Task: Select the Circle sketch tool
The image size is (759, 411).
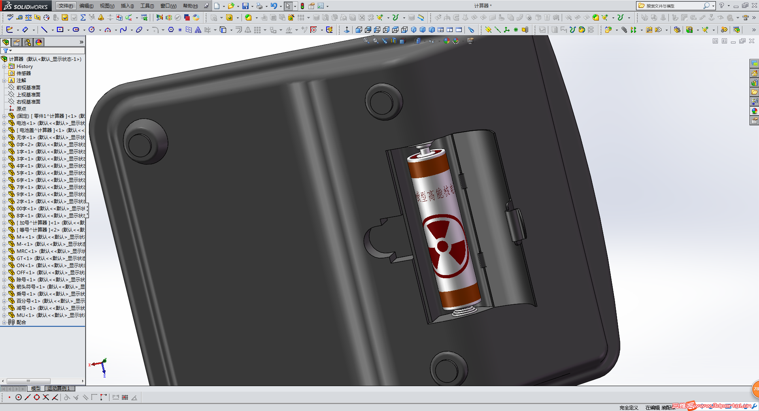Action: pyautogui.click(x=92, y=30)
